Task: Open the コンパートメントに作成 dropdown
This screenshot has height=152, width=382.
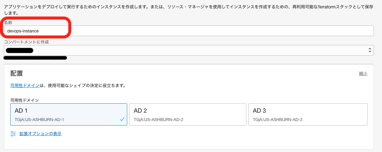Action: (189, 50)
